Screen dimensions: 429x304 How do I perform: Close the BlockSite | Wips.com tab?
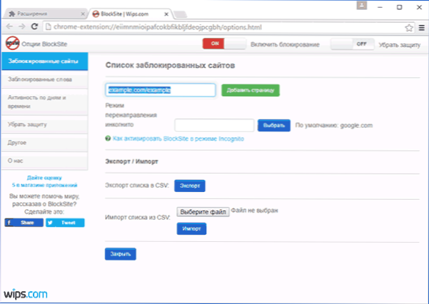pyautogui.click(x=166, y=14)
